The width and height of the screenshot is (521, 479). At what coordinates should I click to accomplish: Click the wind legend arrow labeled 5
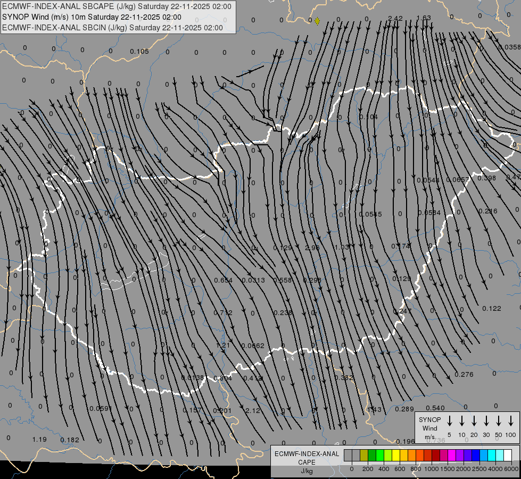[450, 421]
